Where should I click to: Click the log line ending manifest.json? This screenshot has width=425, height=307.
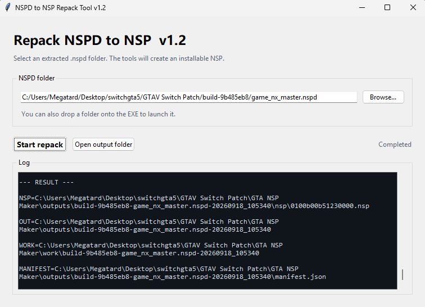(173, 277)
